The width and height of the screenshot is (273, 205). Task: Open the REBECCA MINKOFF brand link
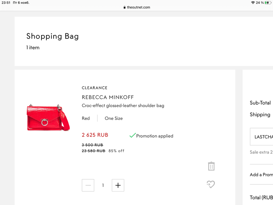click(x=108, y=97)
